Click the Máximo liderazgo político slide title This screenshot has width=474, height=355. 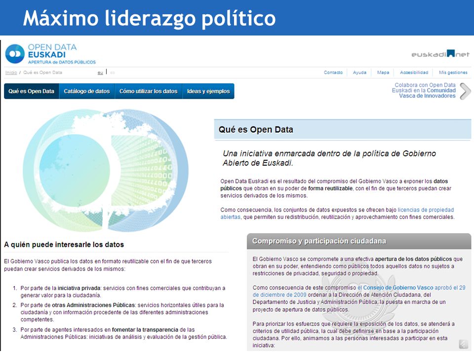[149, 18]
